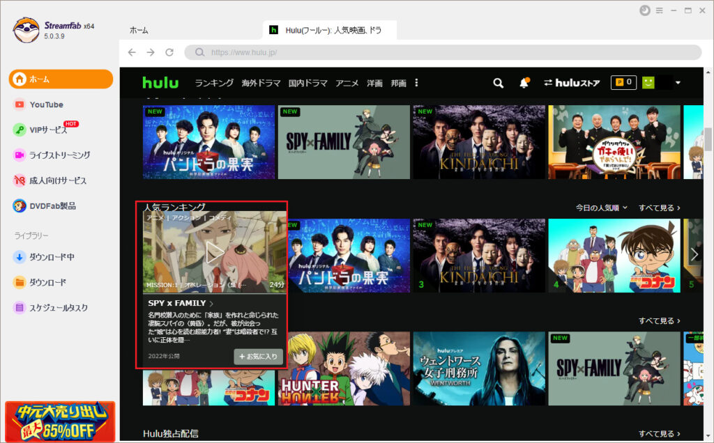This screenshot has height=443, width=714.
Task: Open the finished ダウンロード library folder
Action: click(47, 282)
